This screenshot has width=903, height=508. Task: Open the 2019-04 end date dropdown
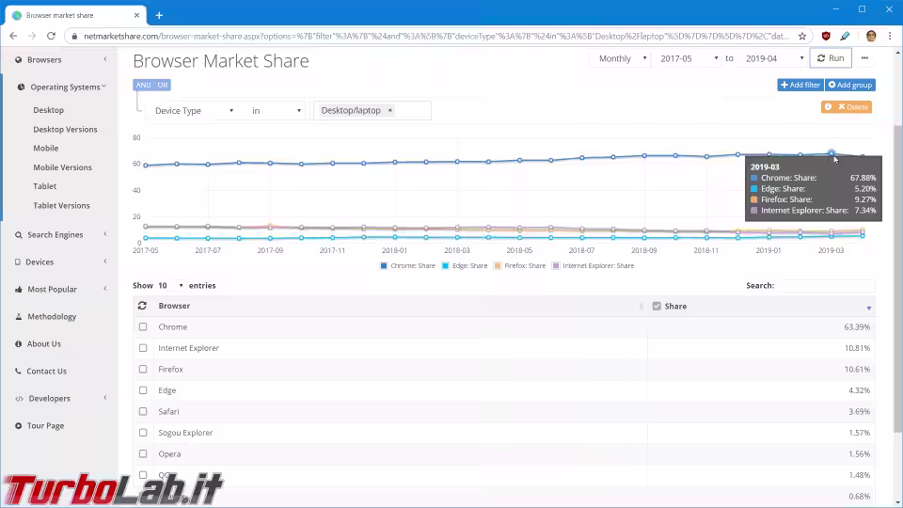point(773,58)
